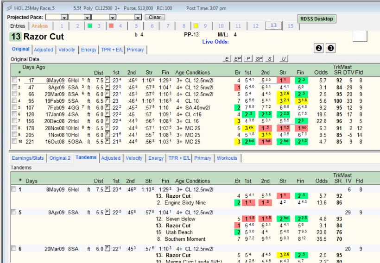
Task: Open the lower Velocity tab
Action: tap(134, 158)
